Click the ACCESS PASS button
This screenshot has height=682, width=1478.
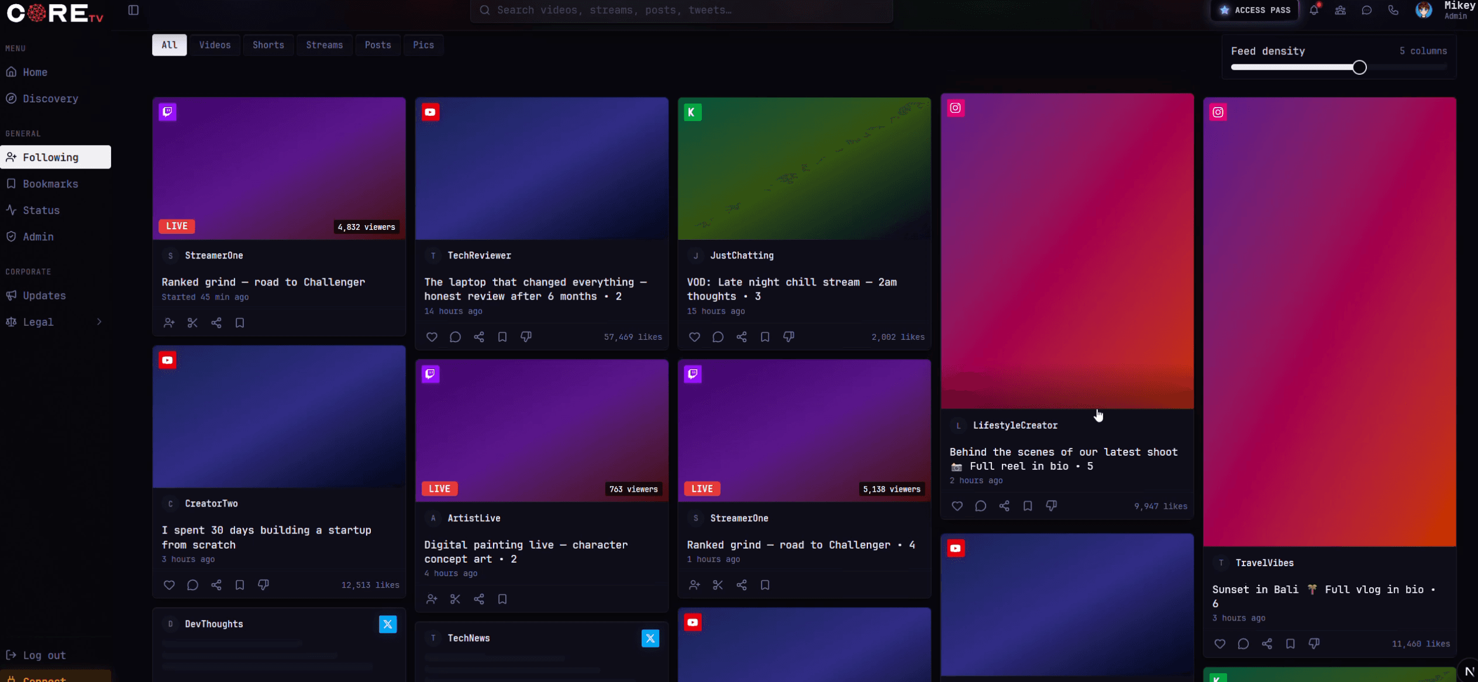pos(1254,10)
